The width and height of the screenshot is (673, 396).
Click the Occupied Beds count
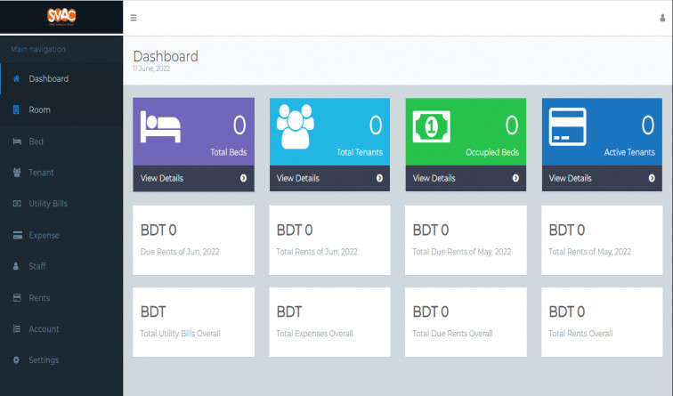(x=512, y=125)
